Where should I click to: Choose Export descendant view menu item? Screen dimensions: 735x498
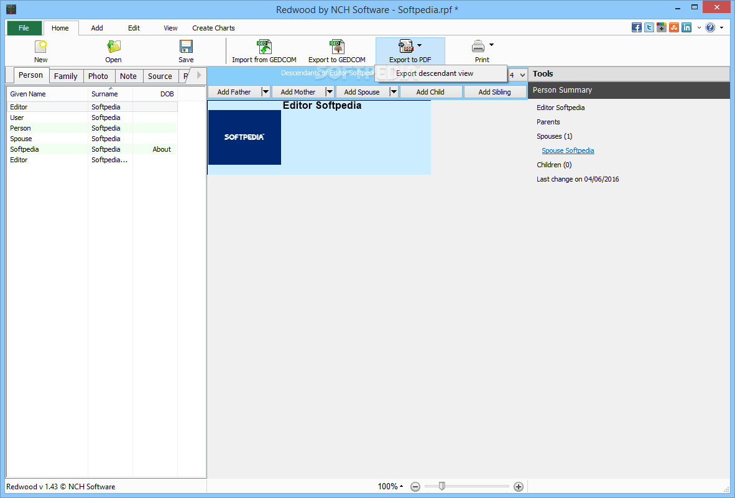(x=441, y=73)
